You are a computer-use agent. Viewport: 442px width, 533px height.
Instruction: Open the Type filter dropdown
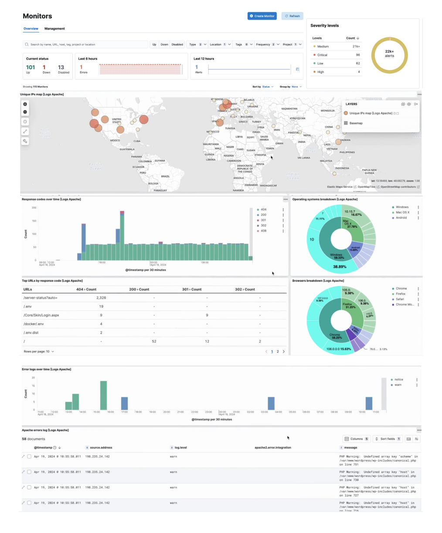coord(197,44)
